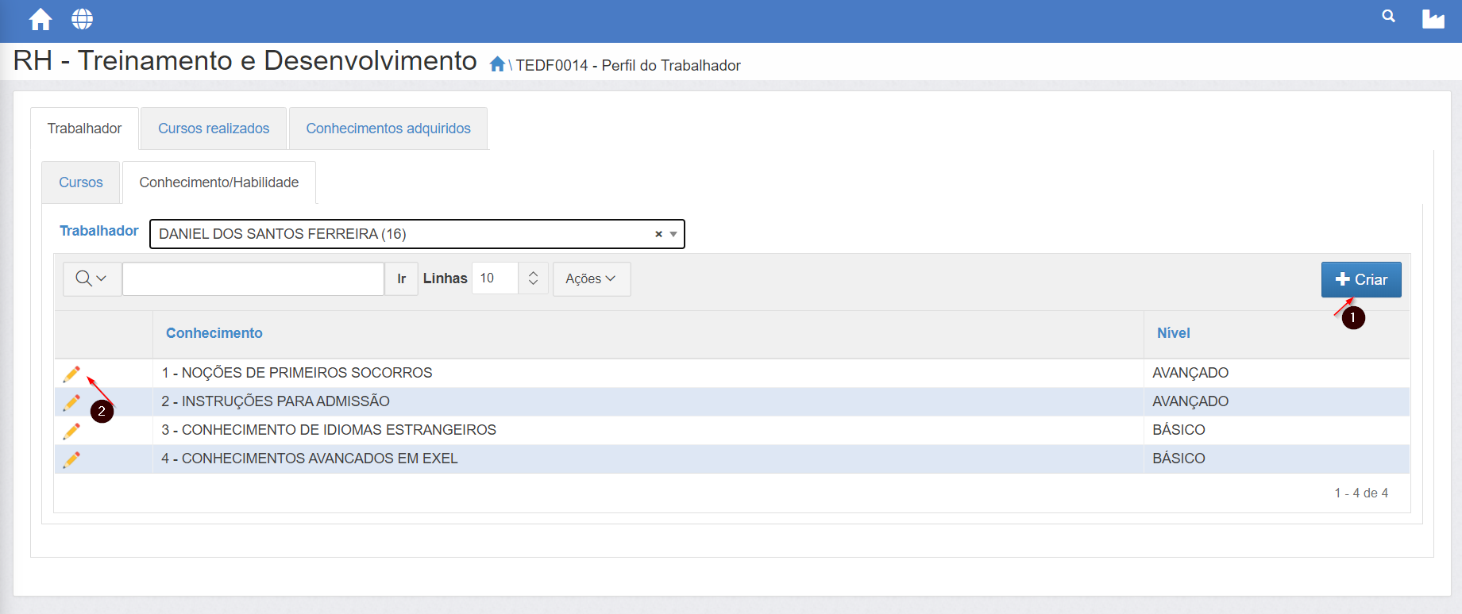Go to home via top bar house icon
The height and width of the screenshot is (614, 1462).
point(41,19)
